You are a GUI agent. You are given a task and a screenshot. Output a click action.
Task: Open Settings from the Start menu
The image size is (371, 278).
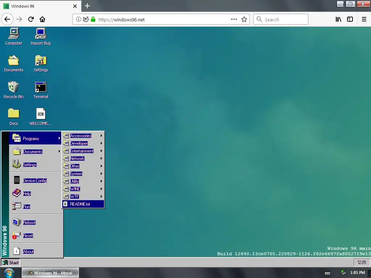(x=36, y=165)
